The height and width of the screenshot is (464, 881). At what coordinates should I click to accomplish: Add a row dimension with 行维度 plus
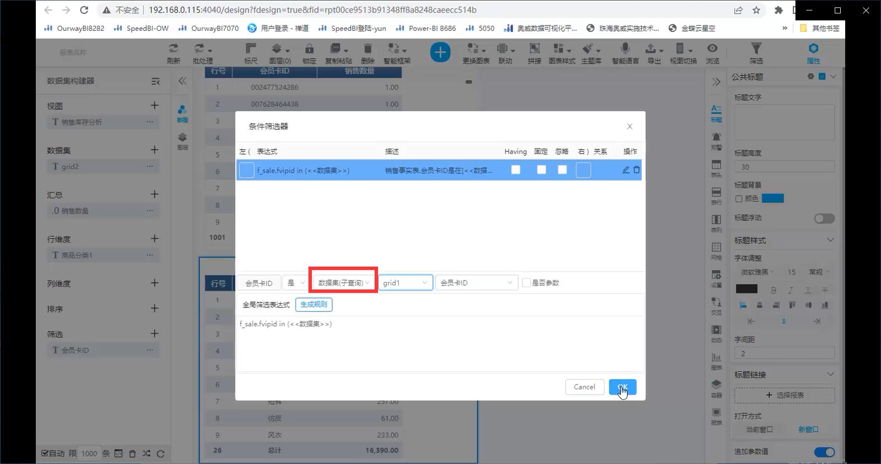pos(155,239)
